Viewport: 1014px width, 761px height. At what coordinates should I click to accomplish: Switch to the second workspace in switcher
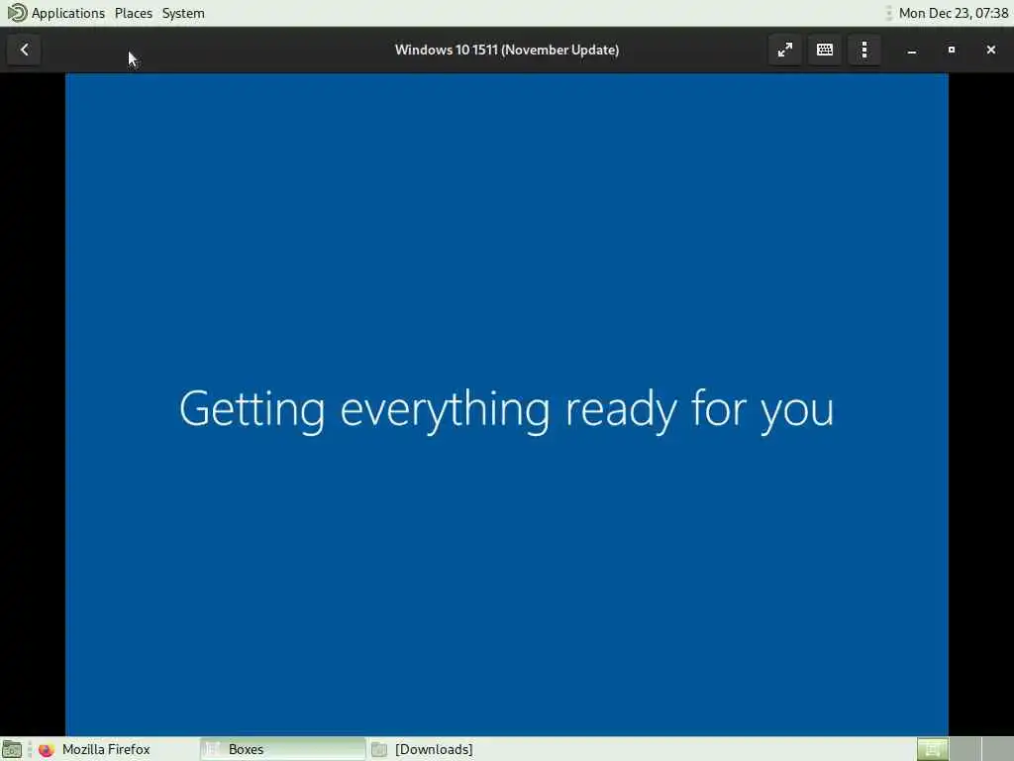click(964, 749)
